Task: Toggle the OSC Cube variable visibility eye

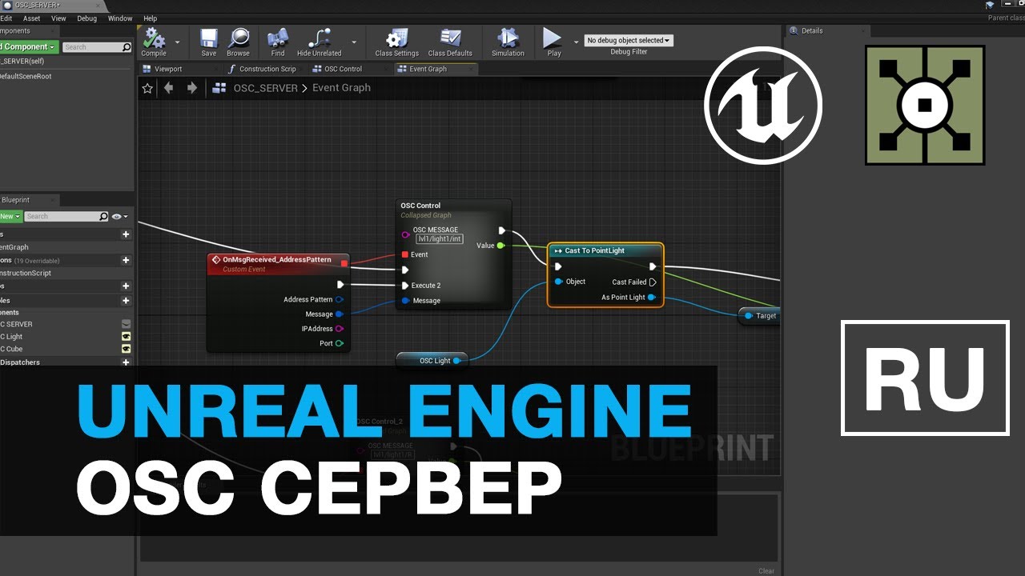Action: (x=126, y=349)
